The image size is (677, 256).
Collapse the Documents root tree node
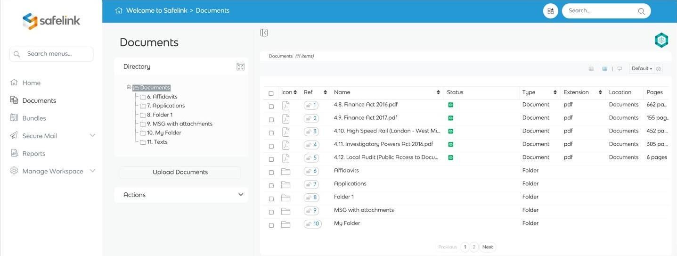[129, 87]
